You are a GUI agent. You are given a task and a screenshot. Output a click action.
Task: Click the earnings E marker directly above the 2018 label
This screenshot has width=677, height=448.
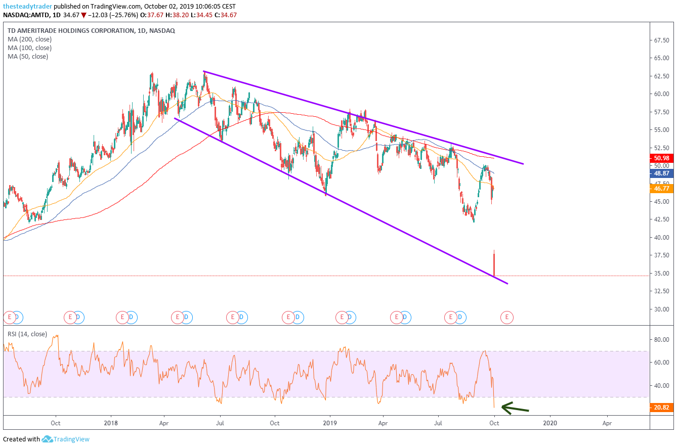point(121,317)
